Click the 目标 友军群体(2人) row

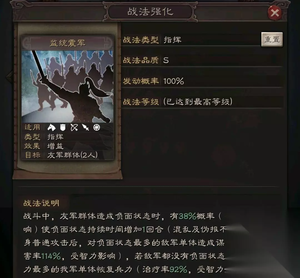67,155
